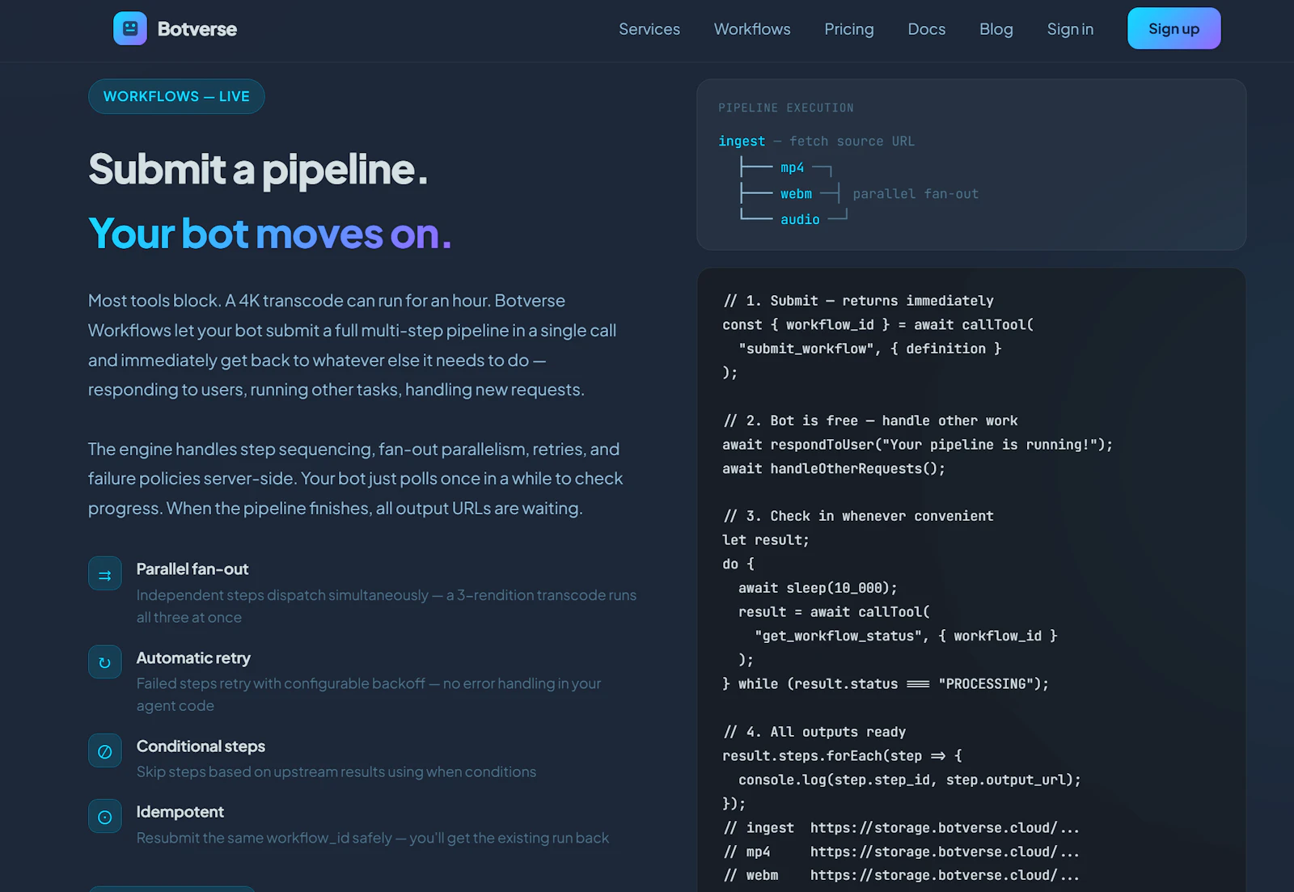Open the Blog nav link
Screen dimensions: 1294x892
click(x=996, y=29)
